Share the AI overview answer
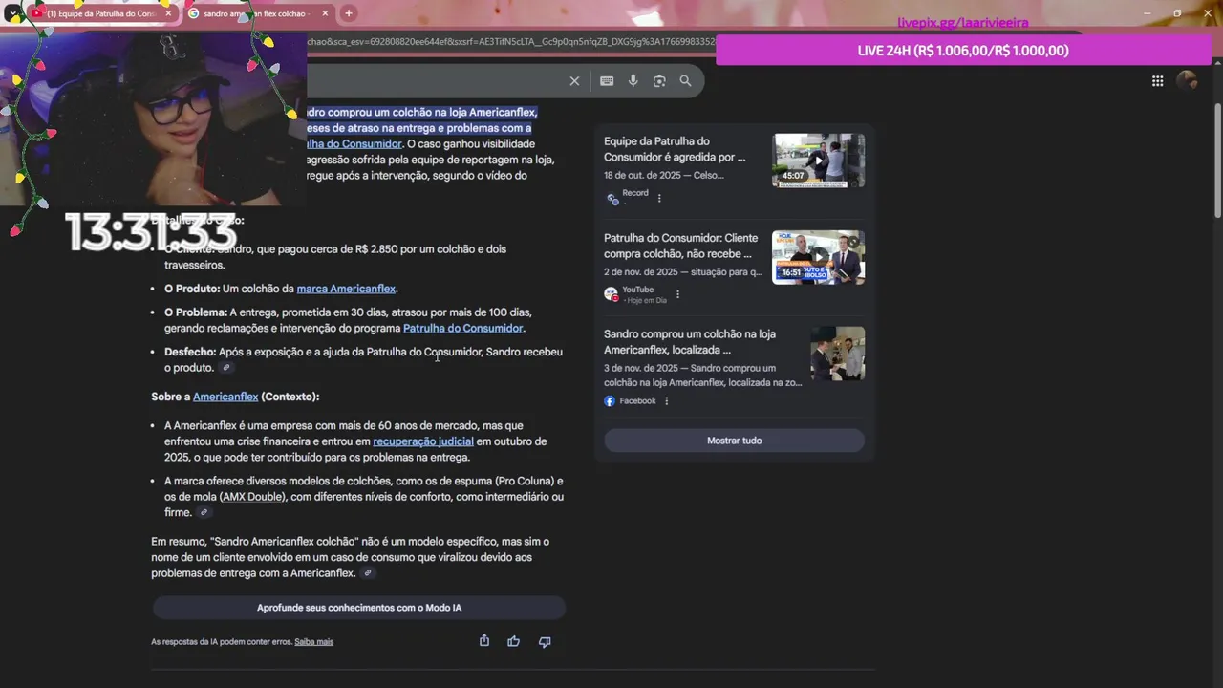1223x688 pixels. click(x=484, y=641)
